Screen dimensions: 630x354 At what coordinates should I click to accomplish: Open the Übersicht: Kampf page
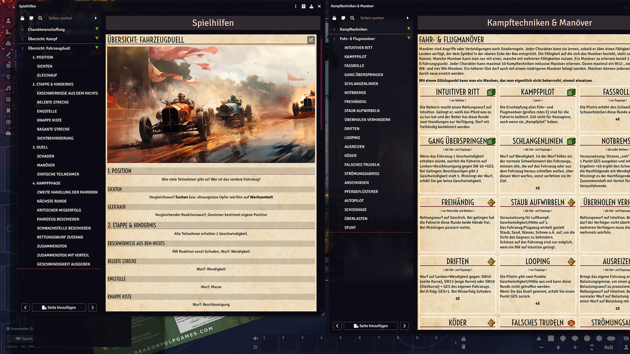(x=43, y=39)
